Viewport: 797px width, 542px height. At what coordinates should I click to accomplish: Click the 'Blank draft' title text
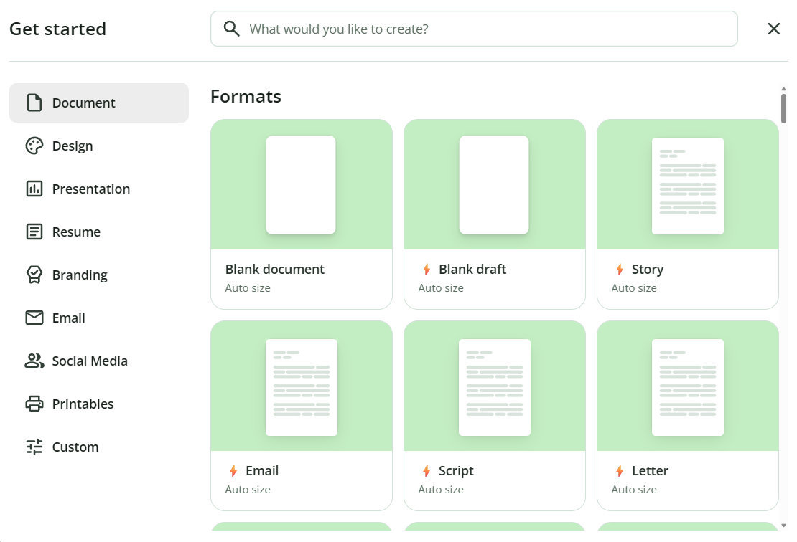472,270
